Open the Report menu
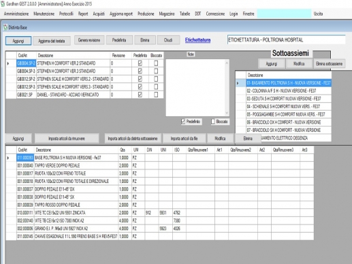Viewport: 352px width, 264px height. tap(83, 14)
